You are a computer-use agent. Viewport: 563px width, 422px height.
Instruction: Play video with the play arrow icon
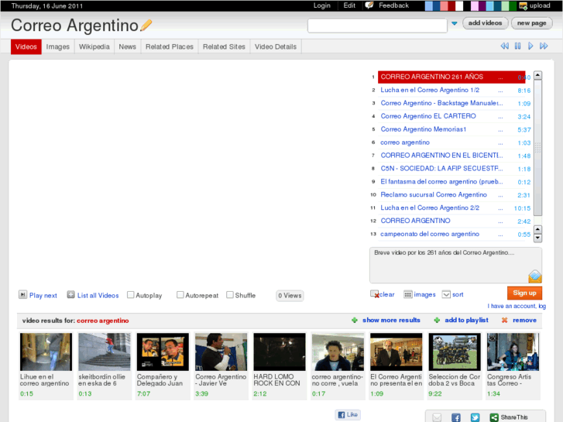[x=530, y=46]
